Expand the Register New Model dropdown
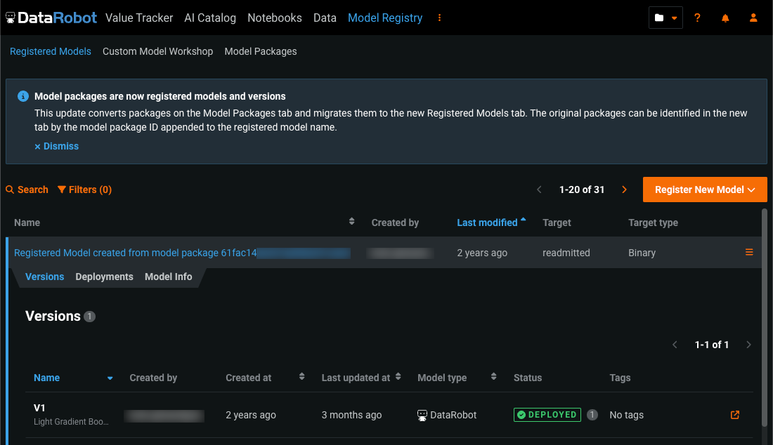The height and width of the screenshot is (445, 773). click(x=705, y=190)
